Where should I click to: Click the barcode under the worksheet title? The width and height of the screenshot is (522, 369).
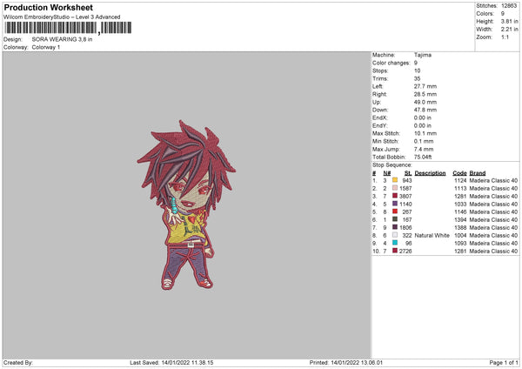click(x=68, y=28)
